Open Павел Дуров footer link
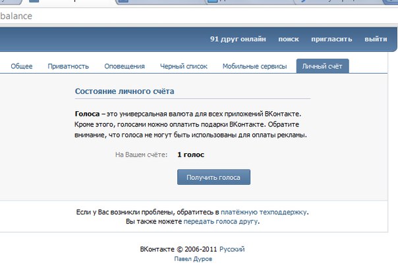The image size is (398, 267). 193,259
